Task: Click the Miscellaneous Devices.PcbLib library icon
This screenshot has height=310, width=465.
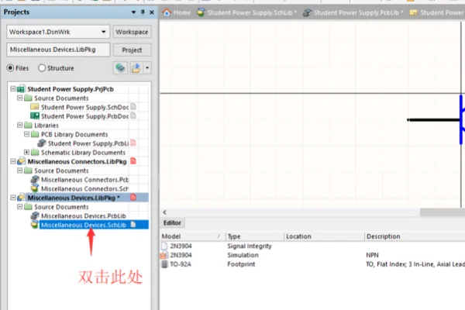Action: point(35,215)
